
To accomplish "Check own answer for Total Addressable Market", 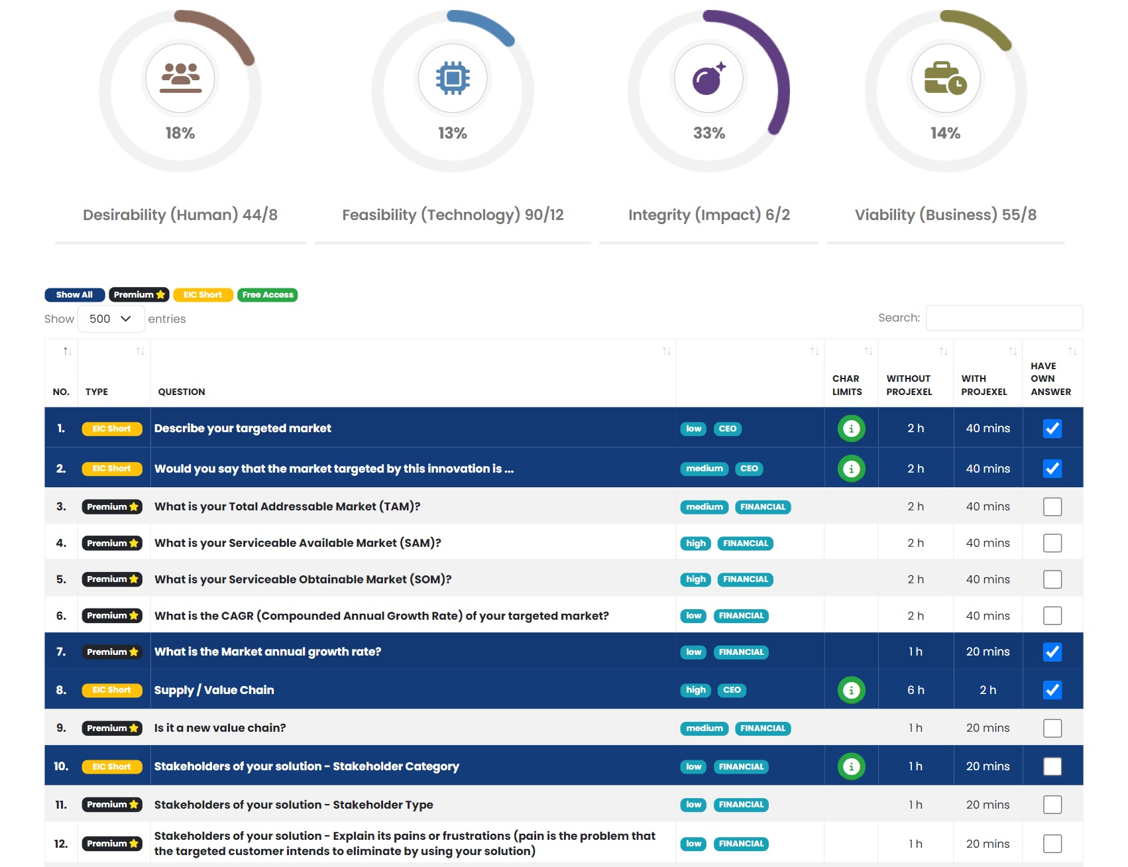I will (1052, 507).
